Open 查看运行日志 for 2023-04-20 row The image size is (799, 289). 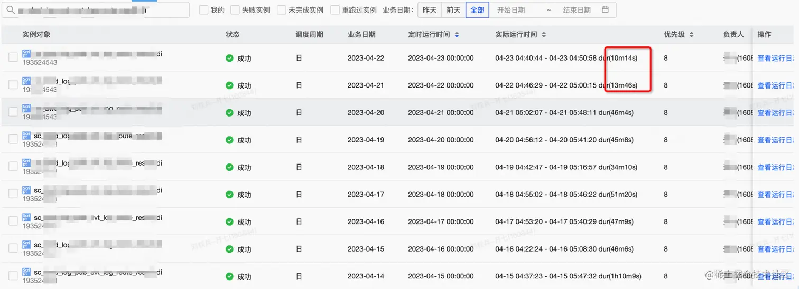(775, 113)
